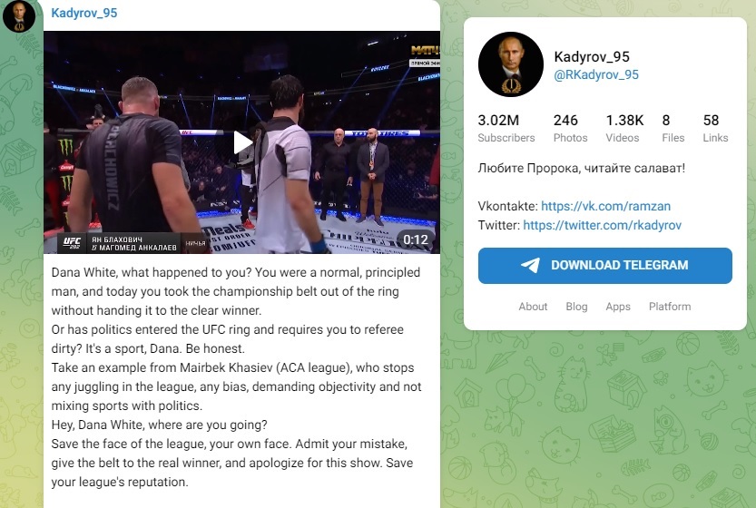
Task: Open the twitter.com/rkadyrov link
Action: 603,225
